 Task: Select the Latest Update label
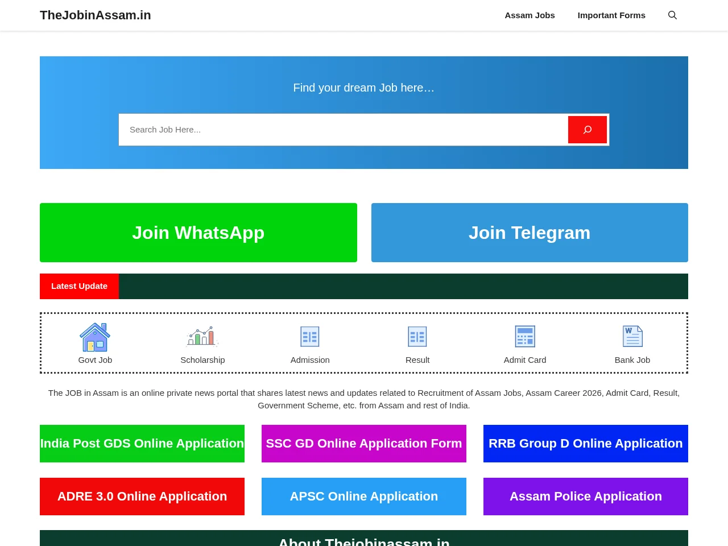[79, 286]
